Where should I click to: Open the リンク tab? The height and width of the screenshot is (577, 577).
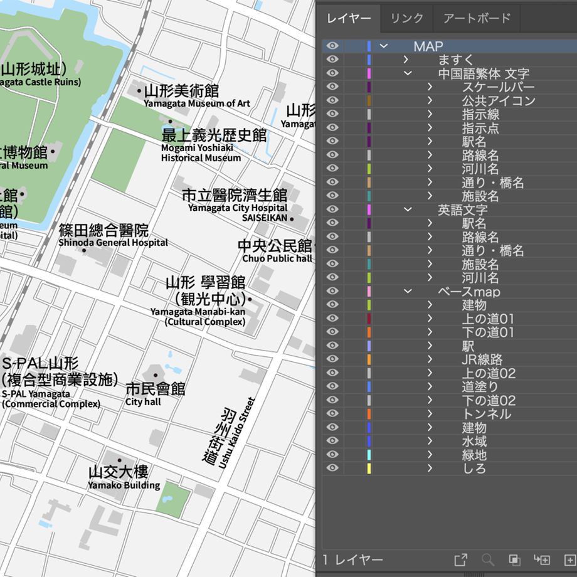tap(406, 18)
